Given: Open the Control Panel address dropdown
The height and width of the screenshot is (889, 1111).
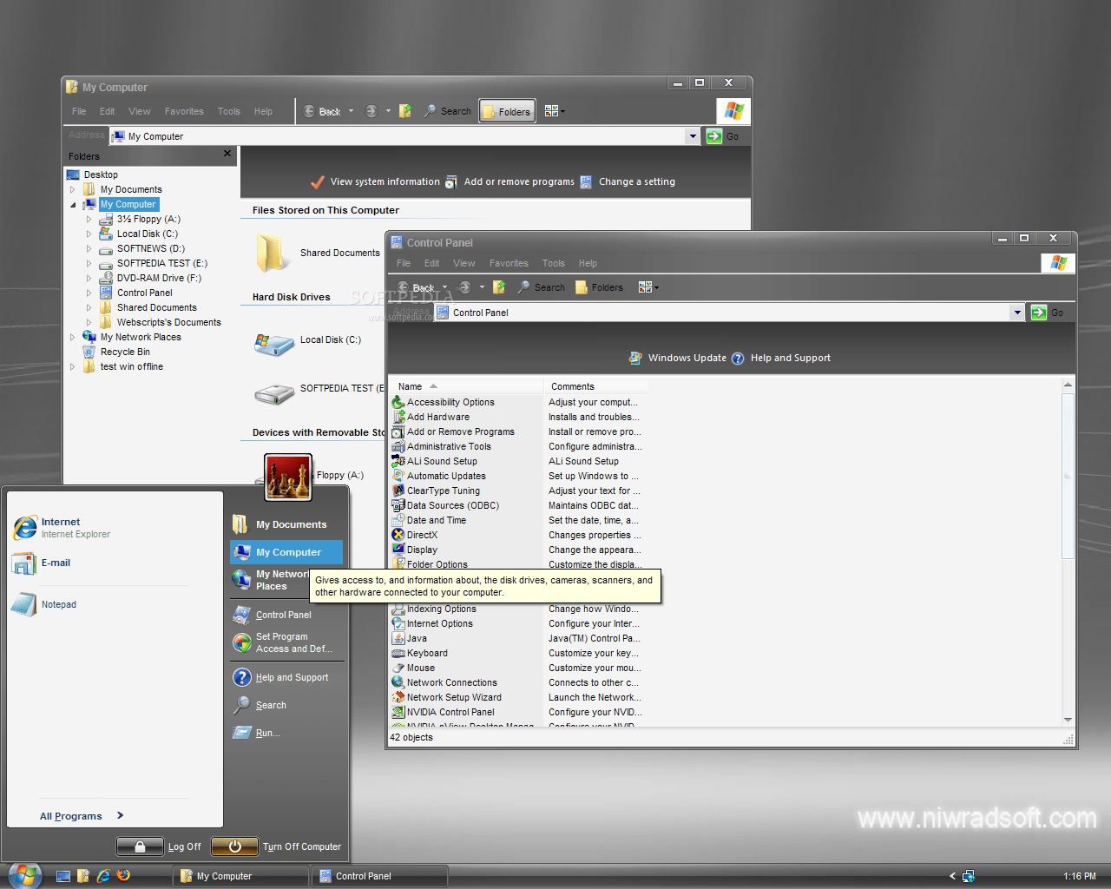Looking at the screenshot, I should 1016,313.
